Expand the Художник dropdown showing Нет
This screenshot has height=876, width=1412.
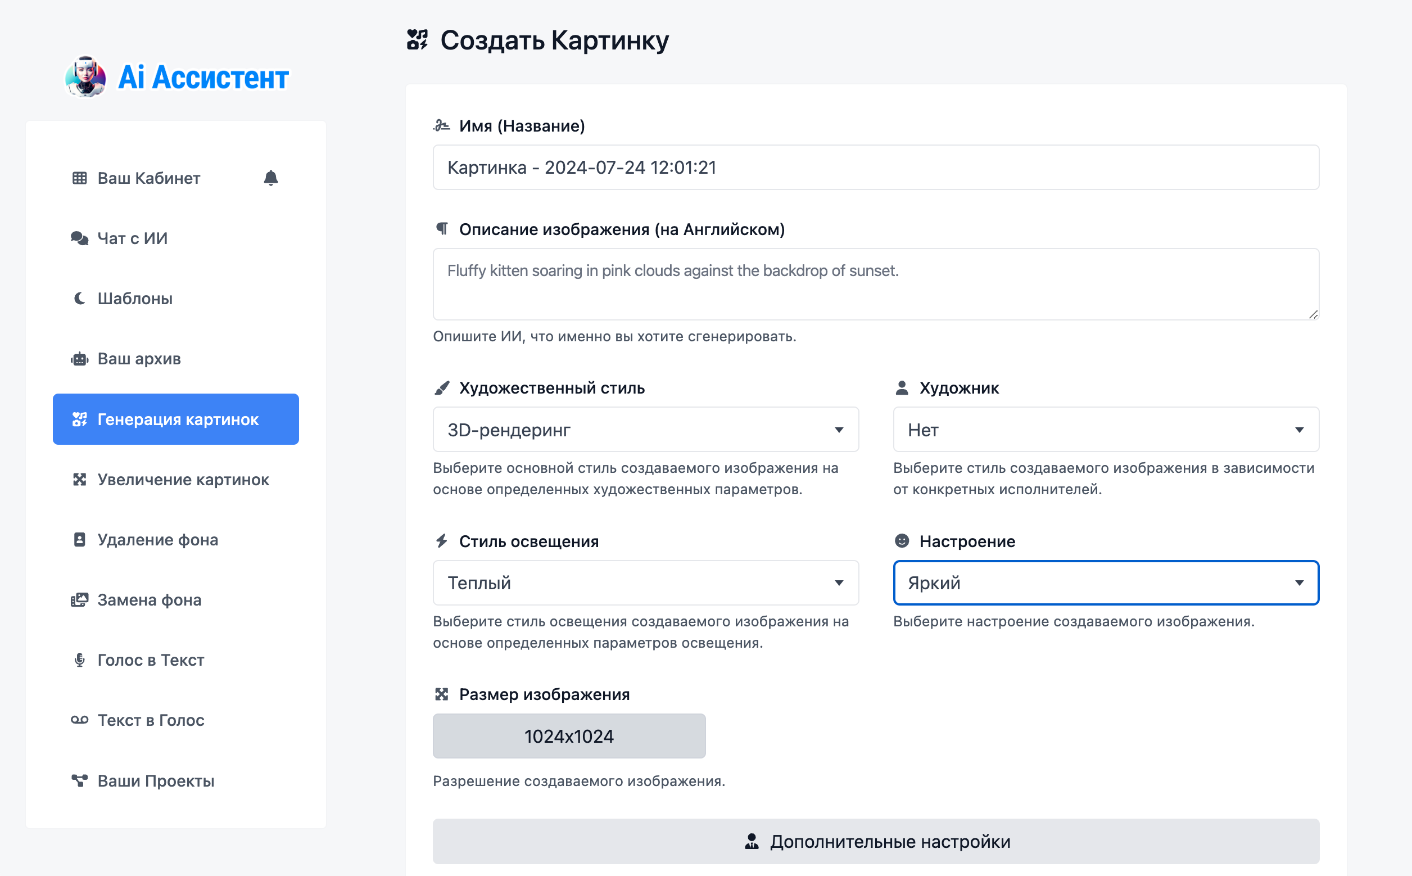1106,430
